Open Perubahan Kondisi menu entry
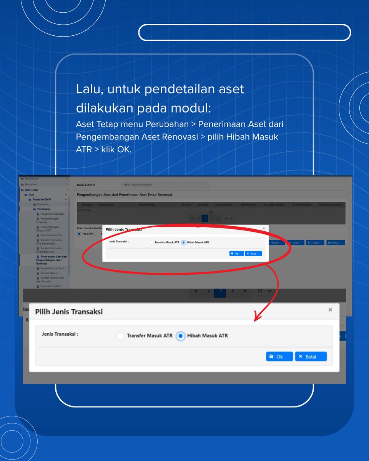This screenshot has height=461, width=369. click(50, 235)
